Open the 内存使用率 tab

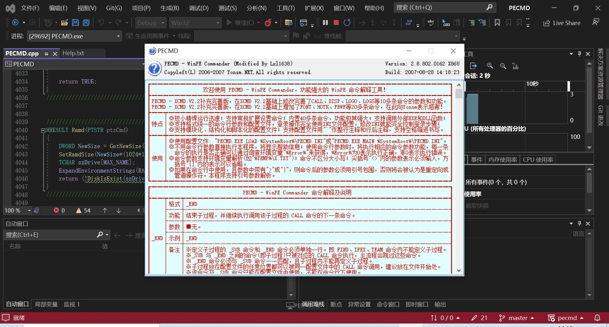[x=503, y=160]
